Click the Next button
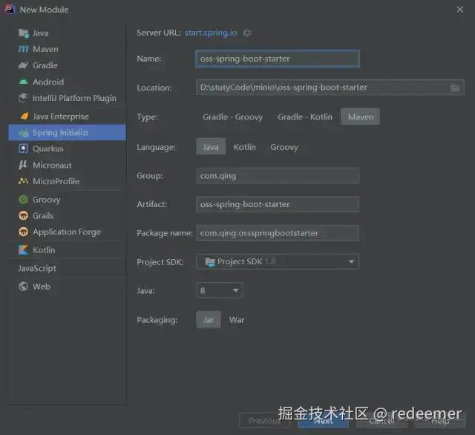 tap(323, 420)
